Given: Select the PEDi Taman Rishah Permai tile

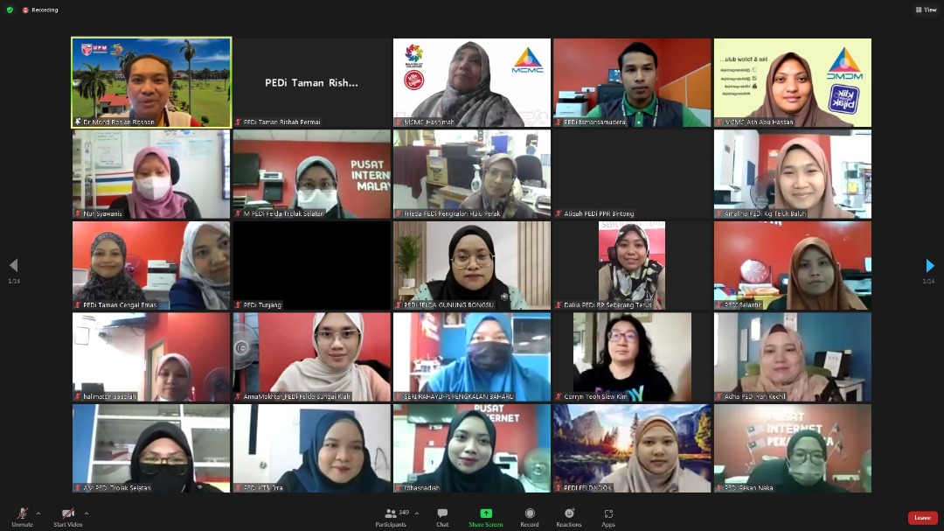Looking at the screenshot, I should click(311, 82).
